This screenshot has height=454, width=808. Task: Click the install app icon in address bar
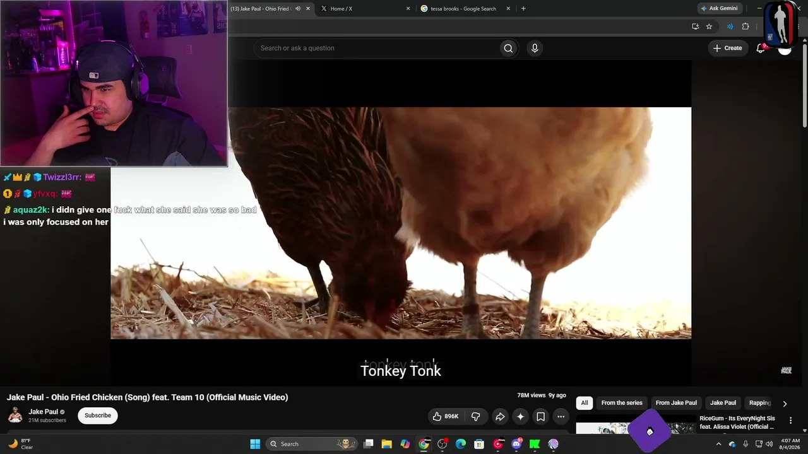(695, 26)
